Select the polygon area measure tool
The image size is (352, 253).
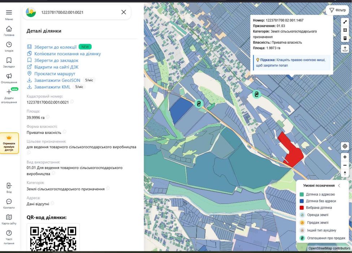[345, 30]
